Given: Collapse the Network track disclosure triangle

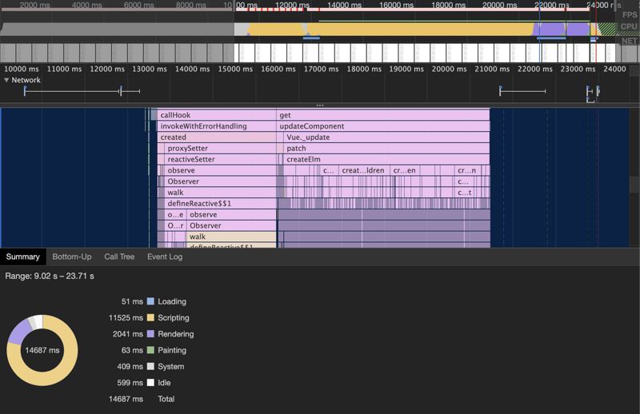Looking at the screenshot, I should click(x=7, y=80).
